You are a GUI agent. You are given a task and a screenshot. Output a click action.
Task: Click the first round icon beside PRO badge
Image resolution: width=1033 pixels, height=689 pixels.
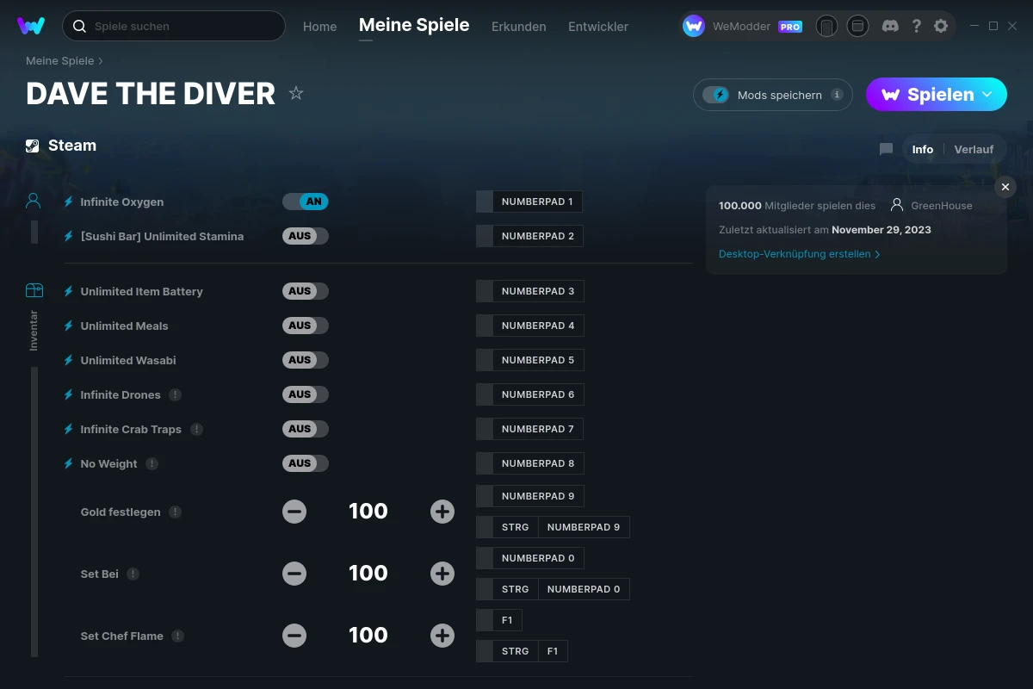pos(826,26)
